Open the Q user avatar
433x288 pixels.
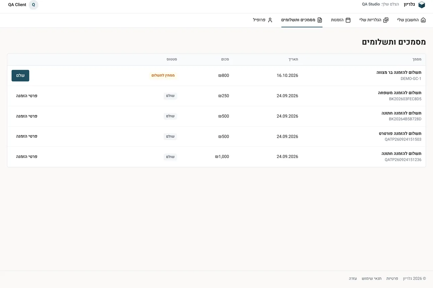tap(33, 5)
